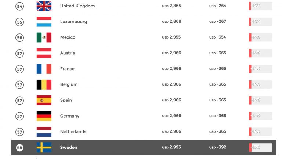The height and width of the screenshot is (159, 282).
Task: Click Mexico's percentage difference bar
Action: tap(260, 37)
